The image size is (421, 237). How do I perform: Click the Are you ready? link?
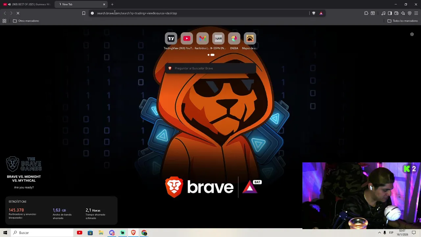[x=24, y=187]
